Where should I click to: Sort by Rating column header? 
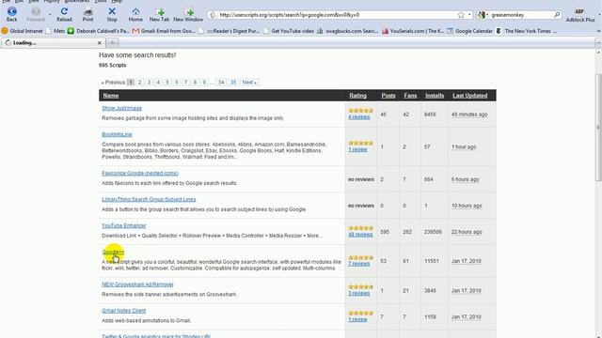coord(357,96)
